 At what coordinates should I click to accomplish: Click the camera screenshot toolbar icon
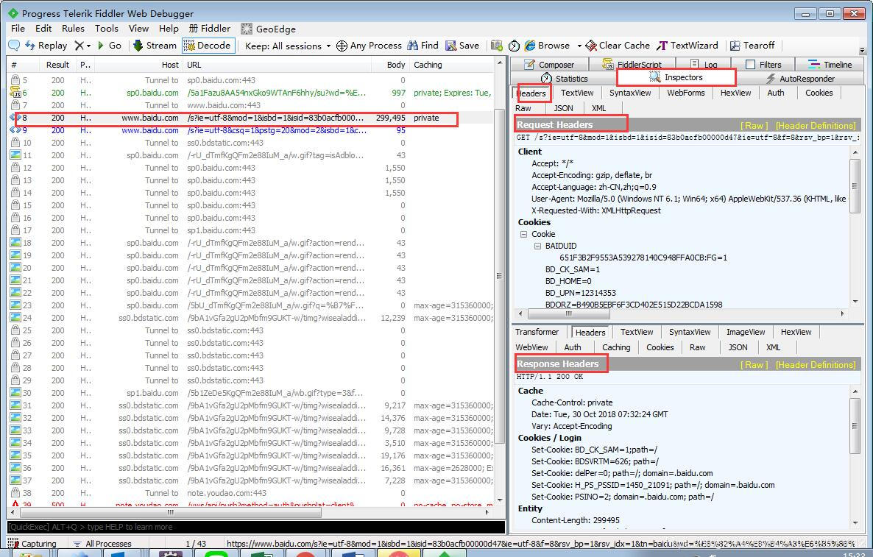pos(497,46)
